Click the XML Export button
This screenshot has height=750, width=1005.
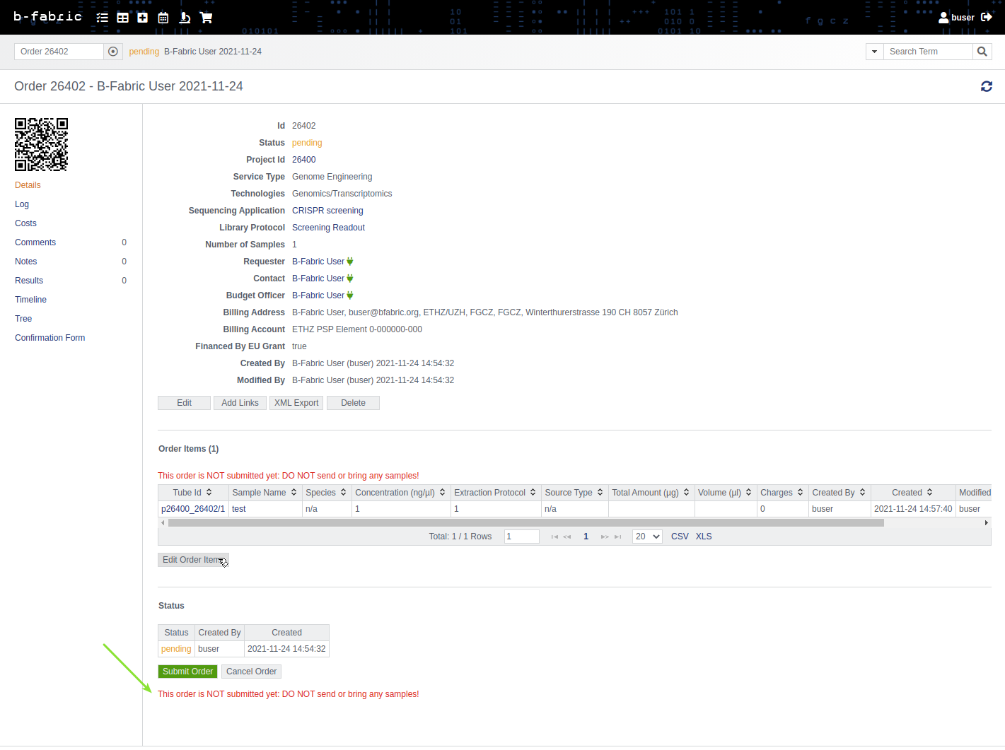296,403
